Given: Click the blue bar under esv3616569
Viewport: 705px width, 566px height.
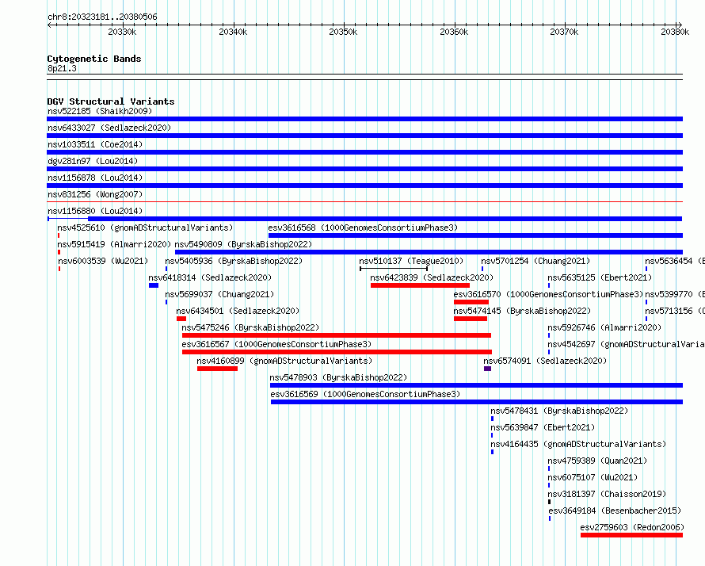Looking at the screenshot, I should [477, 402].
